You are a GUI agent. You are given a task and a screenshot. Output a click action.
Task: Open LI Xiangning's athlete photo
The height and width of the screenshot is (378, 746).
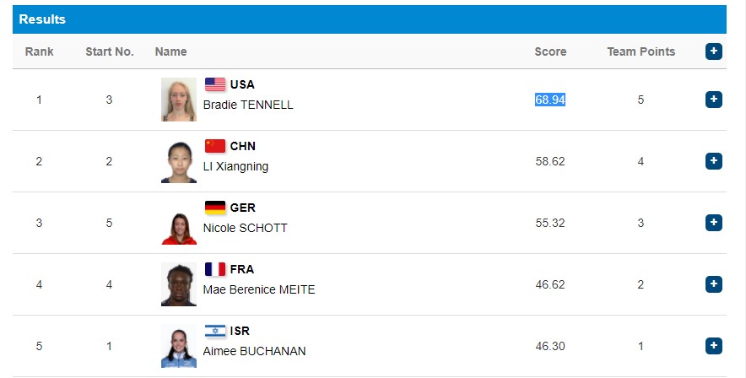pos(179,161)
